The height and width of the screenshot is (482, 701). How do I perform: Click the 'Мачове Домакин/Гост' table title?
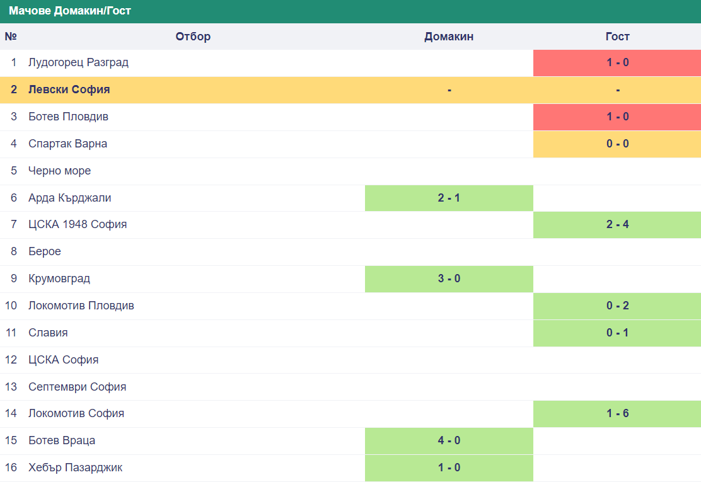click(x=70, y=11)
